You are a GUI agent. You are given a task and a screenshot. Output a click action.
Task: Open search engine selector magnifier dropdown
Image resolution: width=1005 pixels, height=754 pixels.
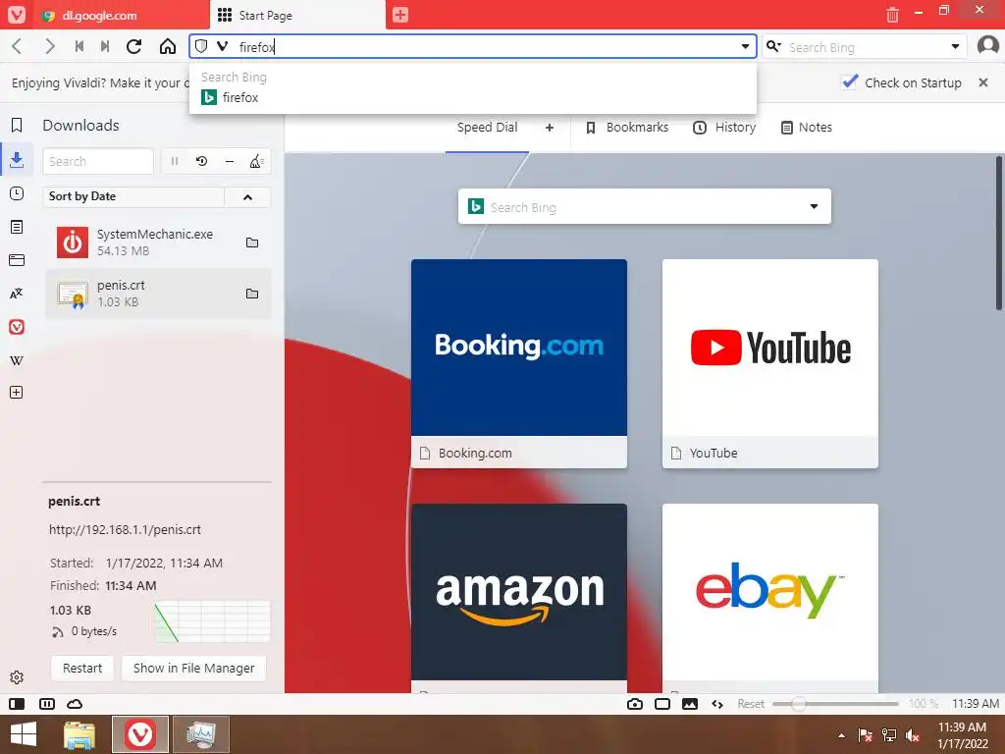(x=773, y=46)
